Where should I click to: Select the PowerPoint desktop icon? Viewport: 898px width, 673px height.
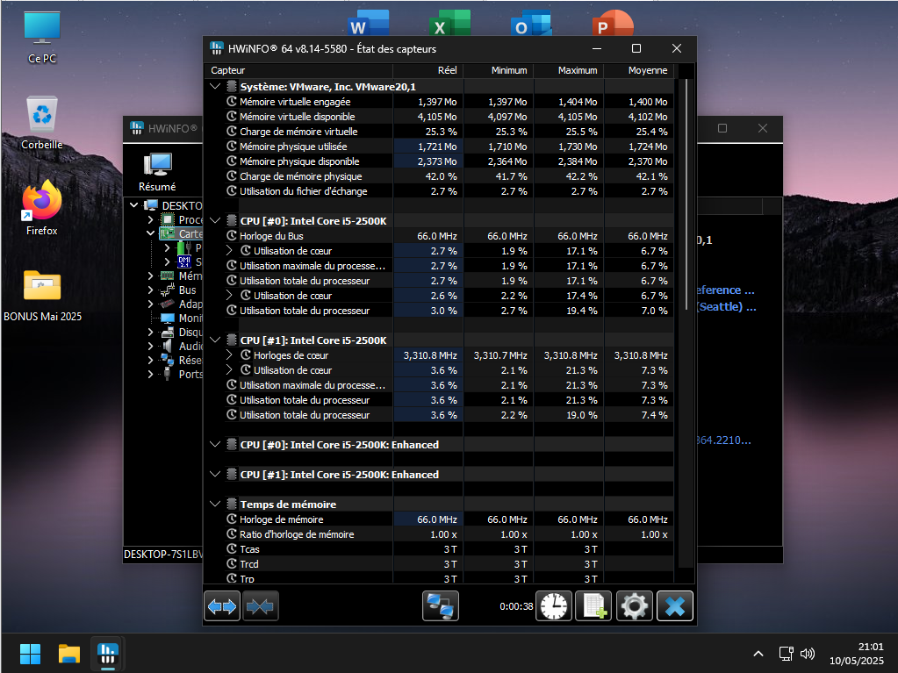pos(613,23)
